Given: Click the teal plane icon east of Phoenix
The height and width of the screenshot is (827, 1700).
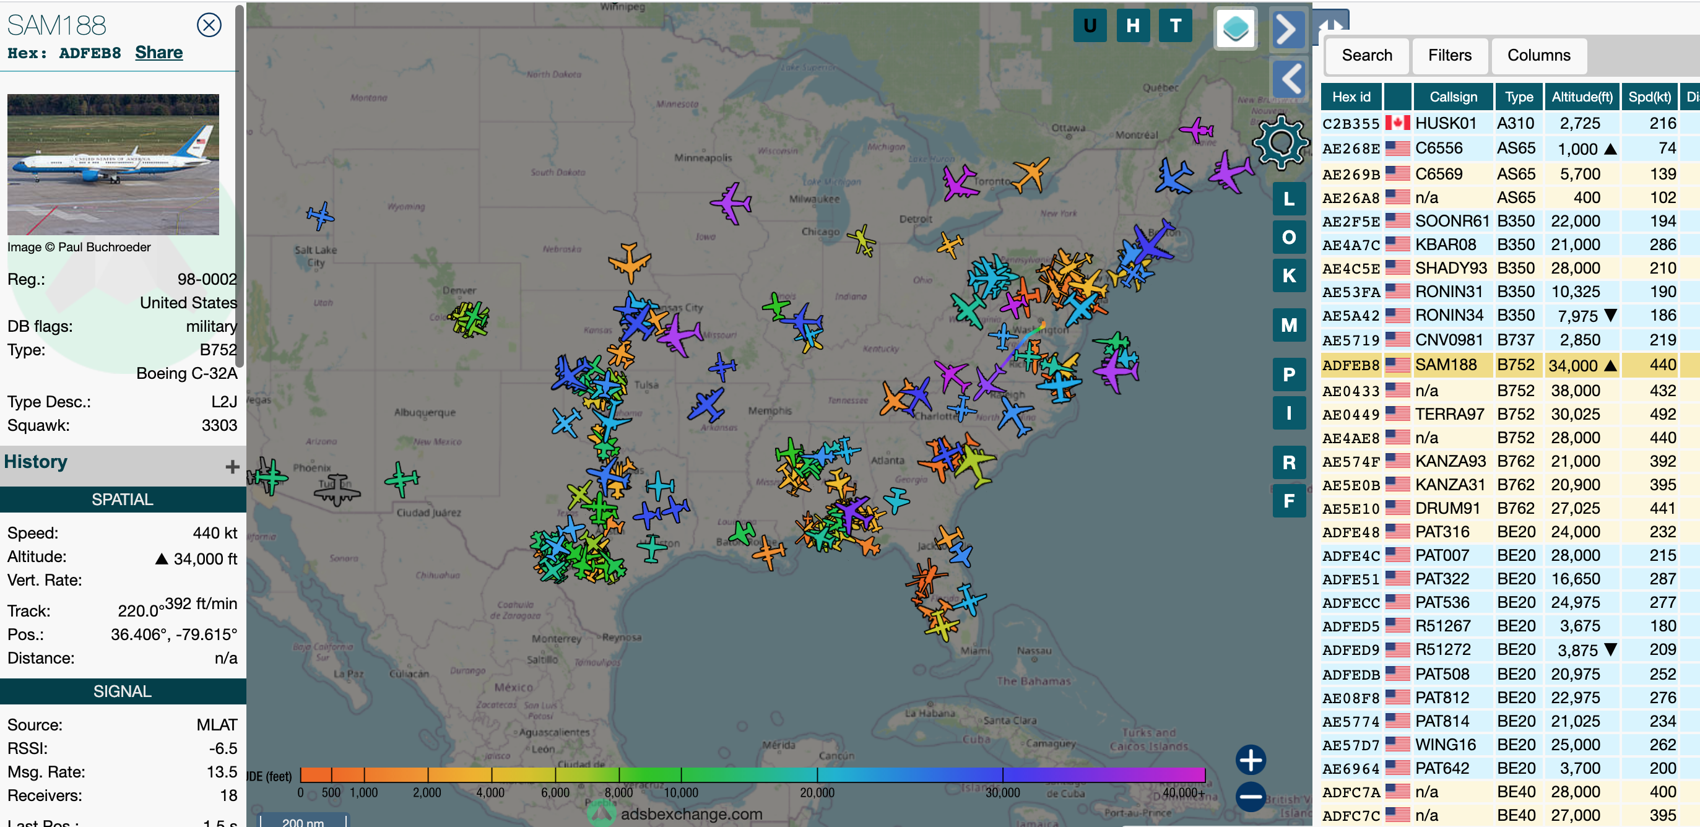Looking at the screenshot, I should 402,478.
